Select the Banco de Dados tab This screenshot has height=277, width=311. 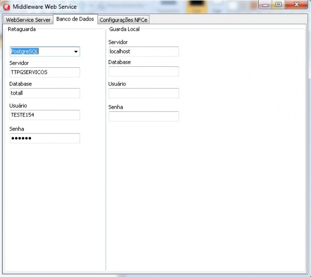click(x=75, y=19)
